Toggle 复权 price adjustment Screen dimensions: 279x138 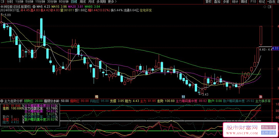208,2
